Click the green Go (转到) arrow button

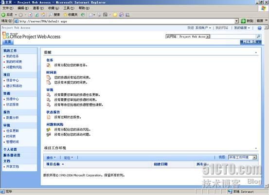click(x=247, y=21)
